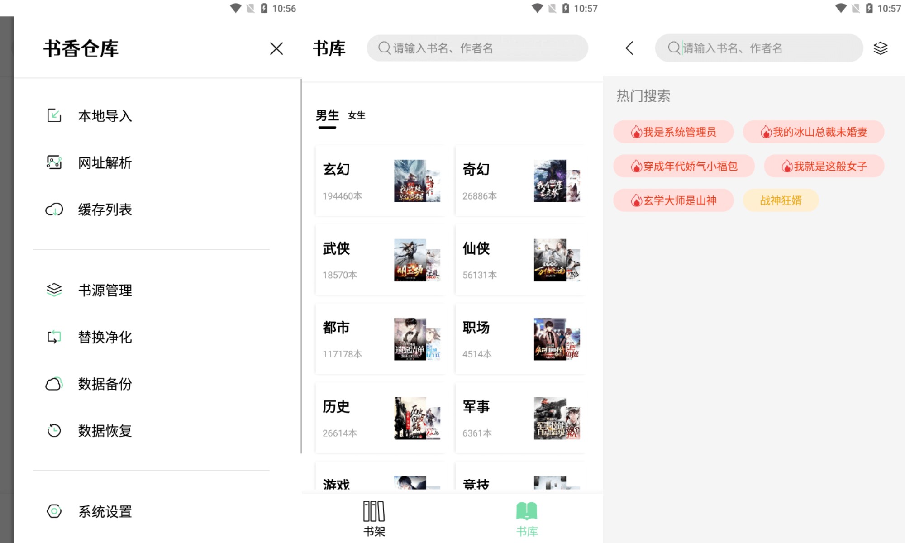Go back using the left chevron arrow
Screen dimensions: 905x543
(629, 48)
